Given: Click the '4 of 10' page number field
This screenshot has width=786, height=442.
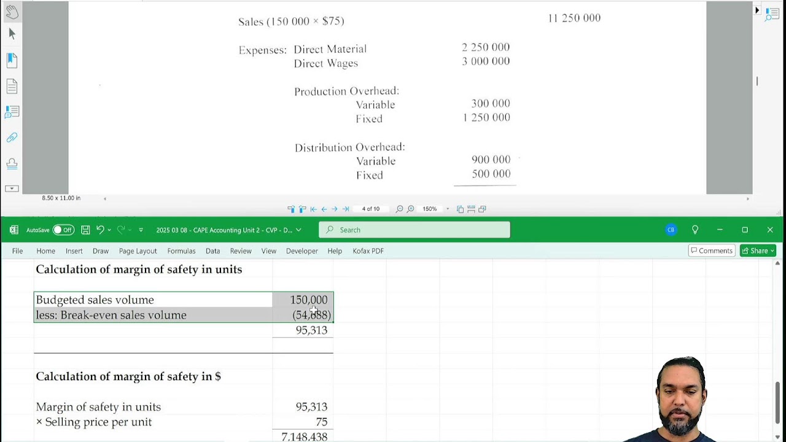Looking at the screenshot, I should tap(371, 209).
